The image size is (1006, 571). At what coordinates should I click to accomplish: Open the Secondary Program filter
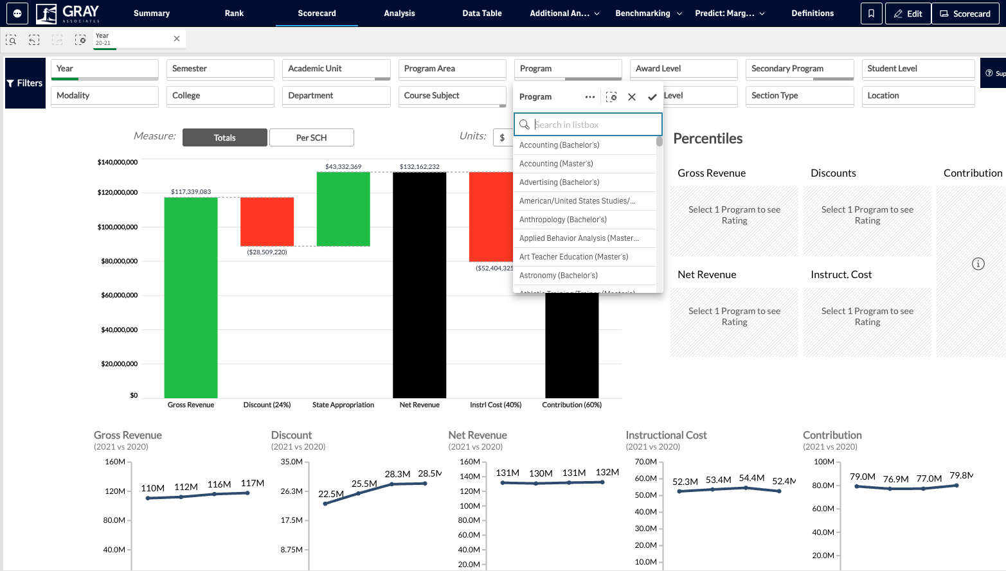click(800, 69)
